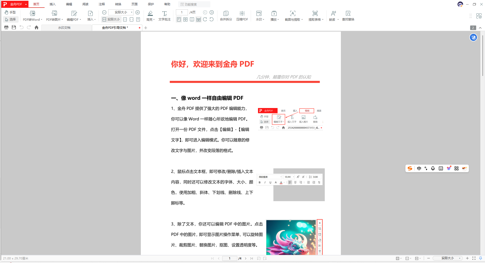This screenshot has height=263, width=485.
Task: Select the Hand (手型) tool
Action: 10,12
